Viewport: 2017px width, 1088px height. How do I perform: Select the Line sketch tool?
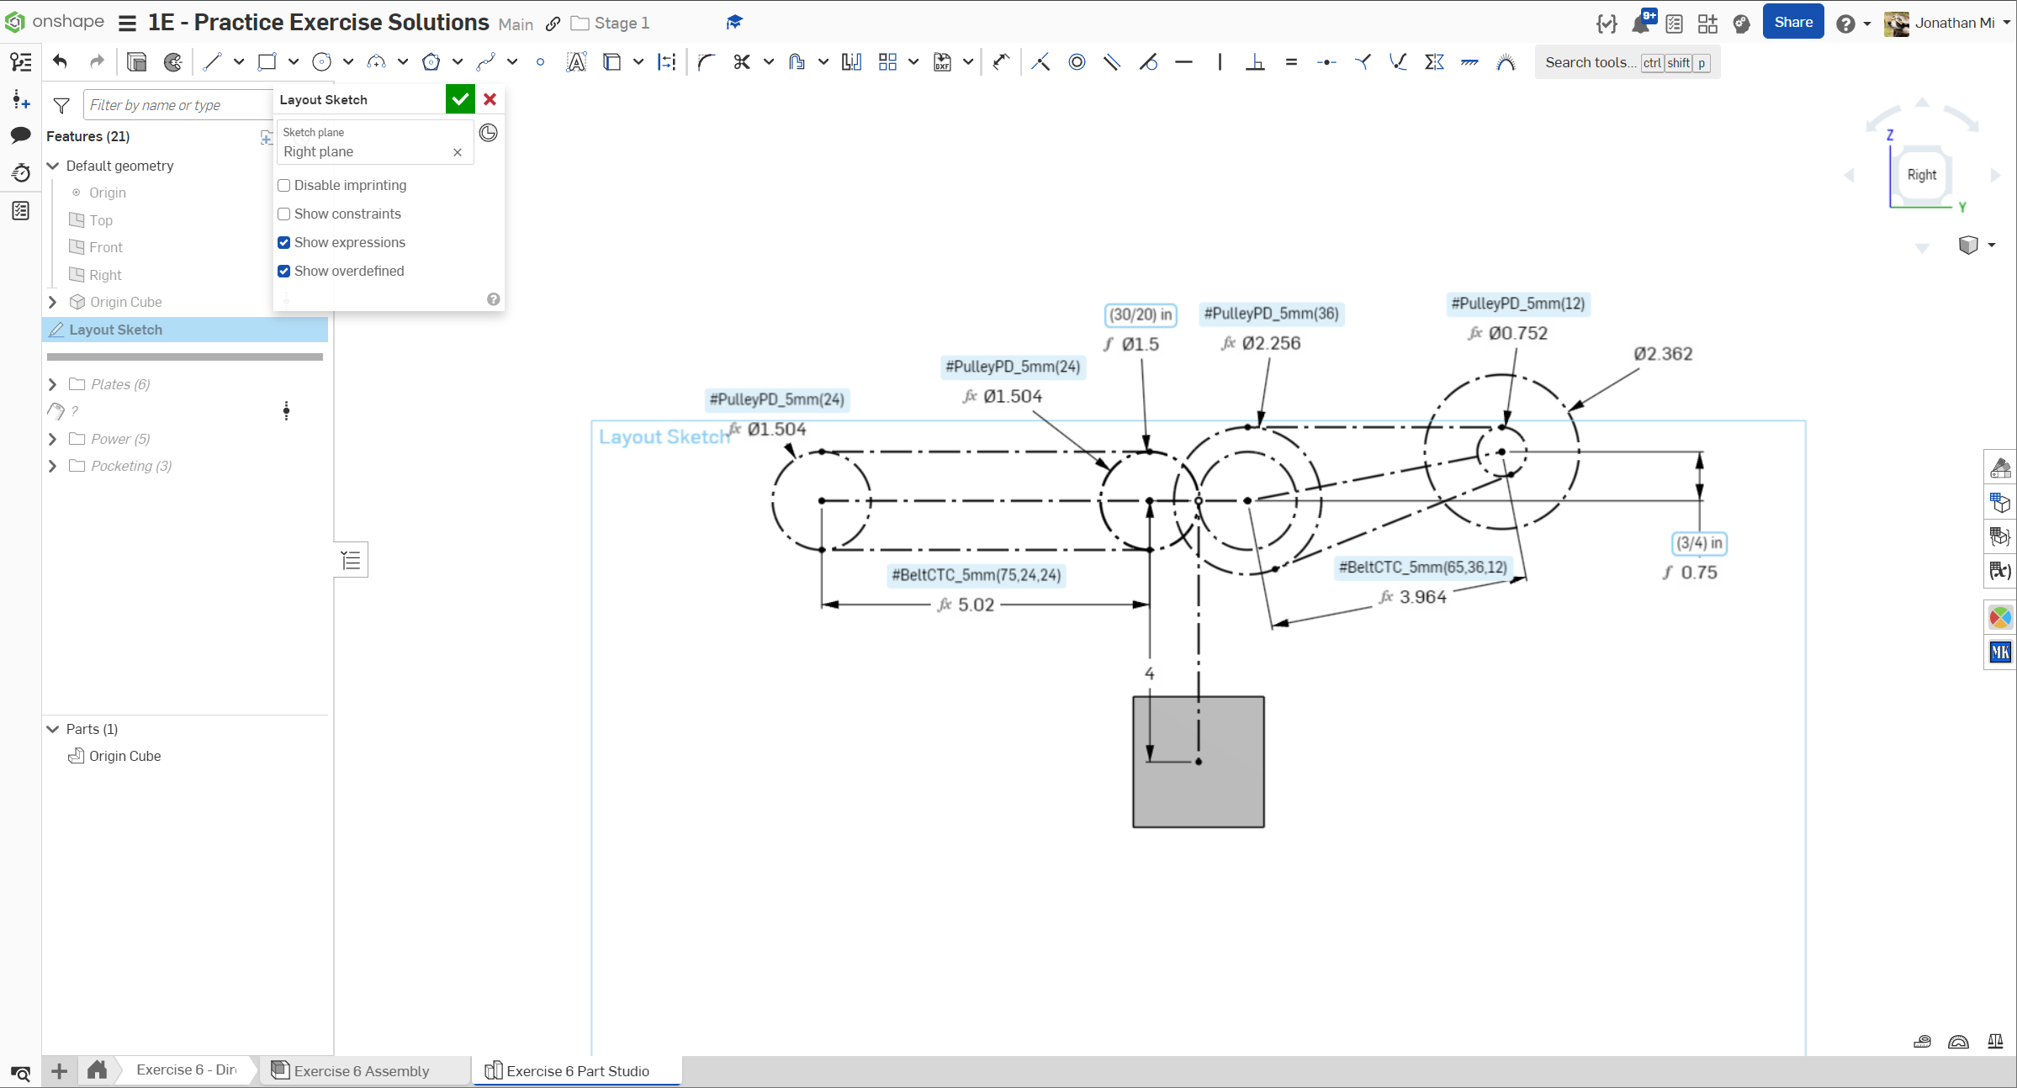(212, 62)
